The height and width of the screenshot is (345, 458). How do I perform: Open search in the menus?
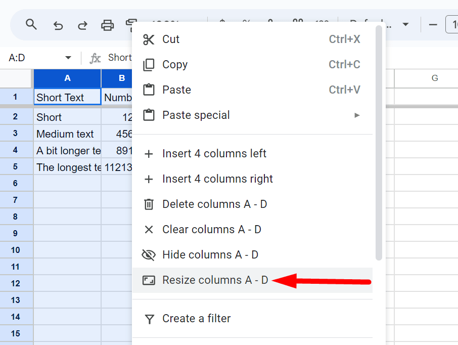[31, 24]
